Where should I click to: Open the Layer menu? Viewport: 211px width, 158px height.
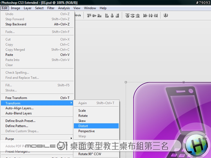pyautogui.click(x=28, y=8)
